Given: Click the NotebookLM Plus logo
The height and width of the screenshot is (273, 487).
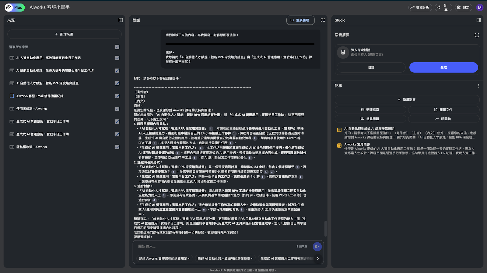Looking at the screenshot, I should 15,7.
